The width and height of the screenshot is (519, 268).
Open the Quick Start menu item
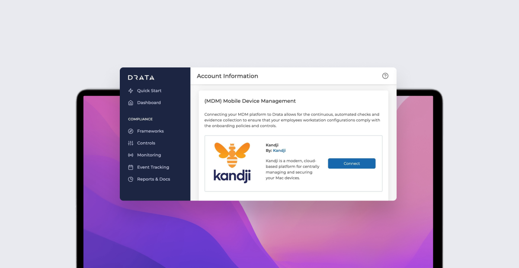(x=149, y=90)
